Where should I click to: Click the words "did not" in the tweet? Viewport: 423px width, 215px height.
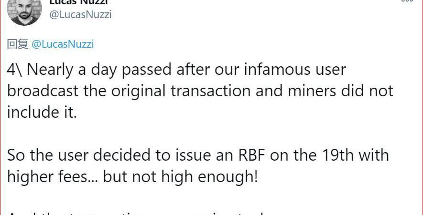pos(374,91)
